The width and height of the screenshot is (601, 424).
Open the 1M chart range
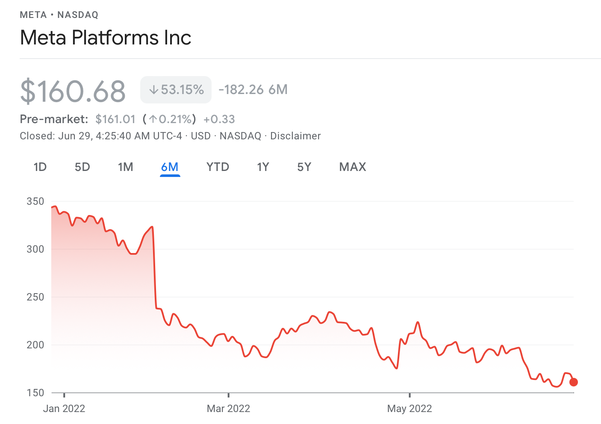click(126, 167)
